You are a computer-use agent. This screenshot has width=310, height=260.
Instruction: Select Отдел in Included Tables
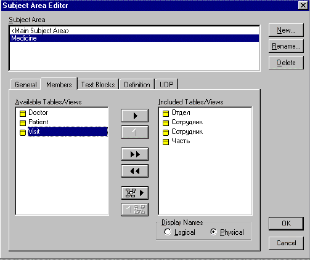[x=181, y=112]
